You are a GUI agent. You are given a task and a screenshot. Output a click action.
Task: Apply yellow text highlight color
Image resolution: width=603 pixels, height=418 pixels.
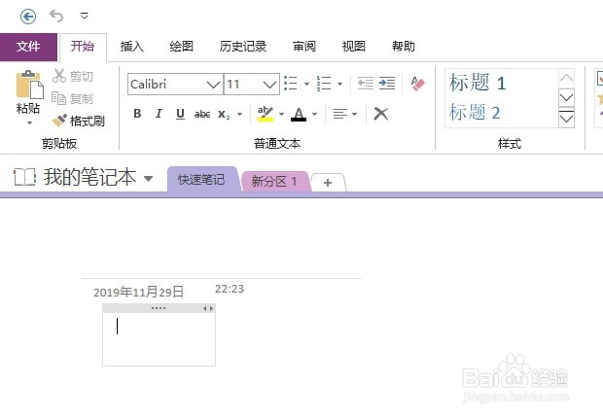tap(266, 114)
